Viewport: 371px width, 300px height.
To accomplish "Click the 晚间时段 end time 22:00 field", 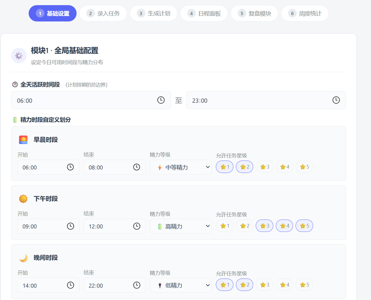I will [x=115, y=285].
